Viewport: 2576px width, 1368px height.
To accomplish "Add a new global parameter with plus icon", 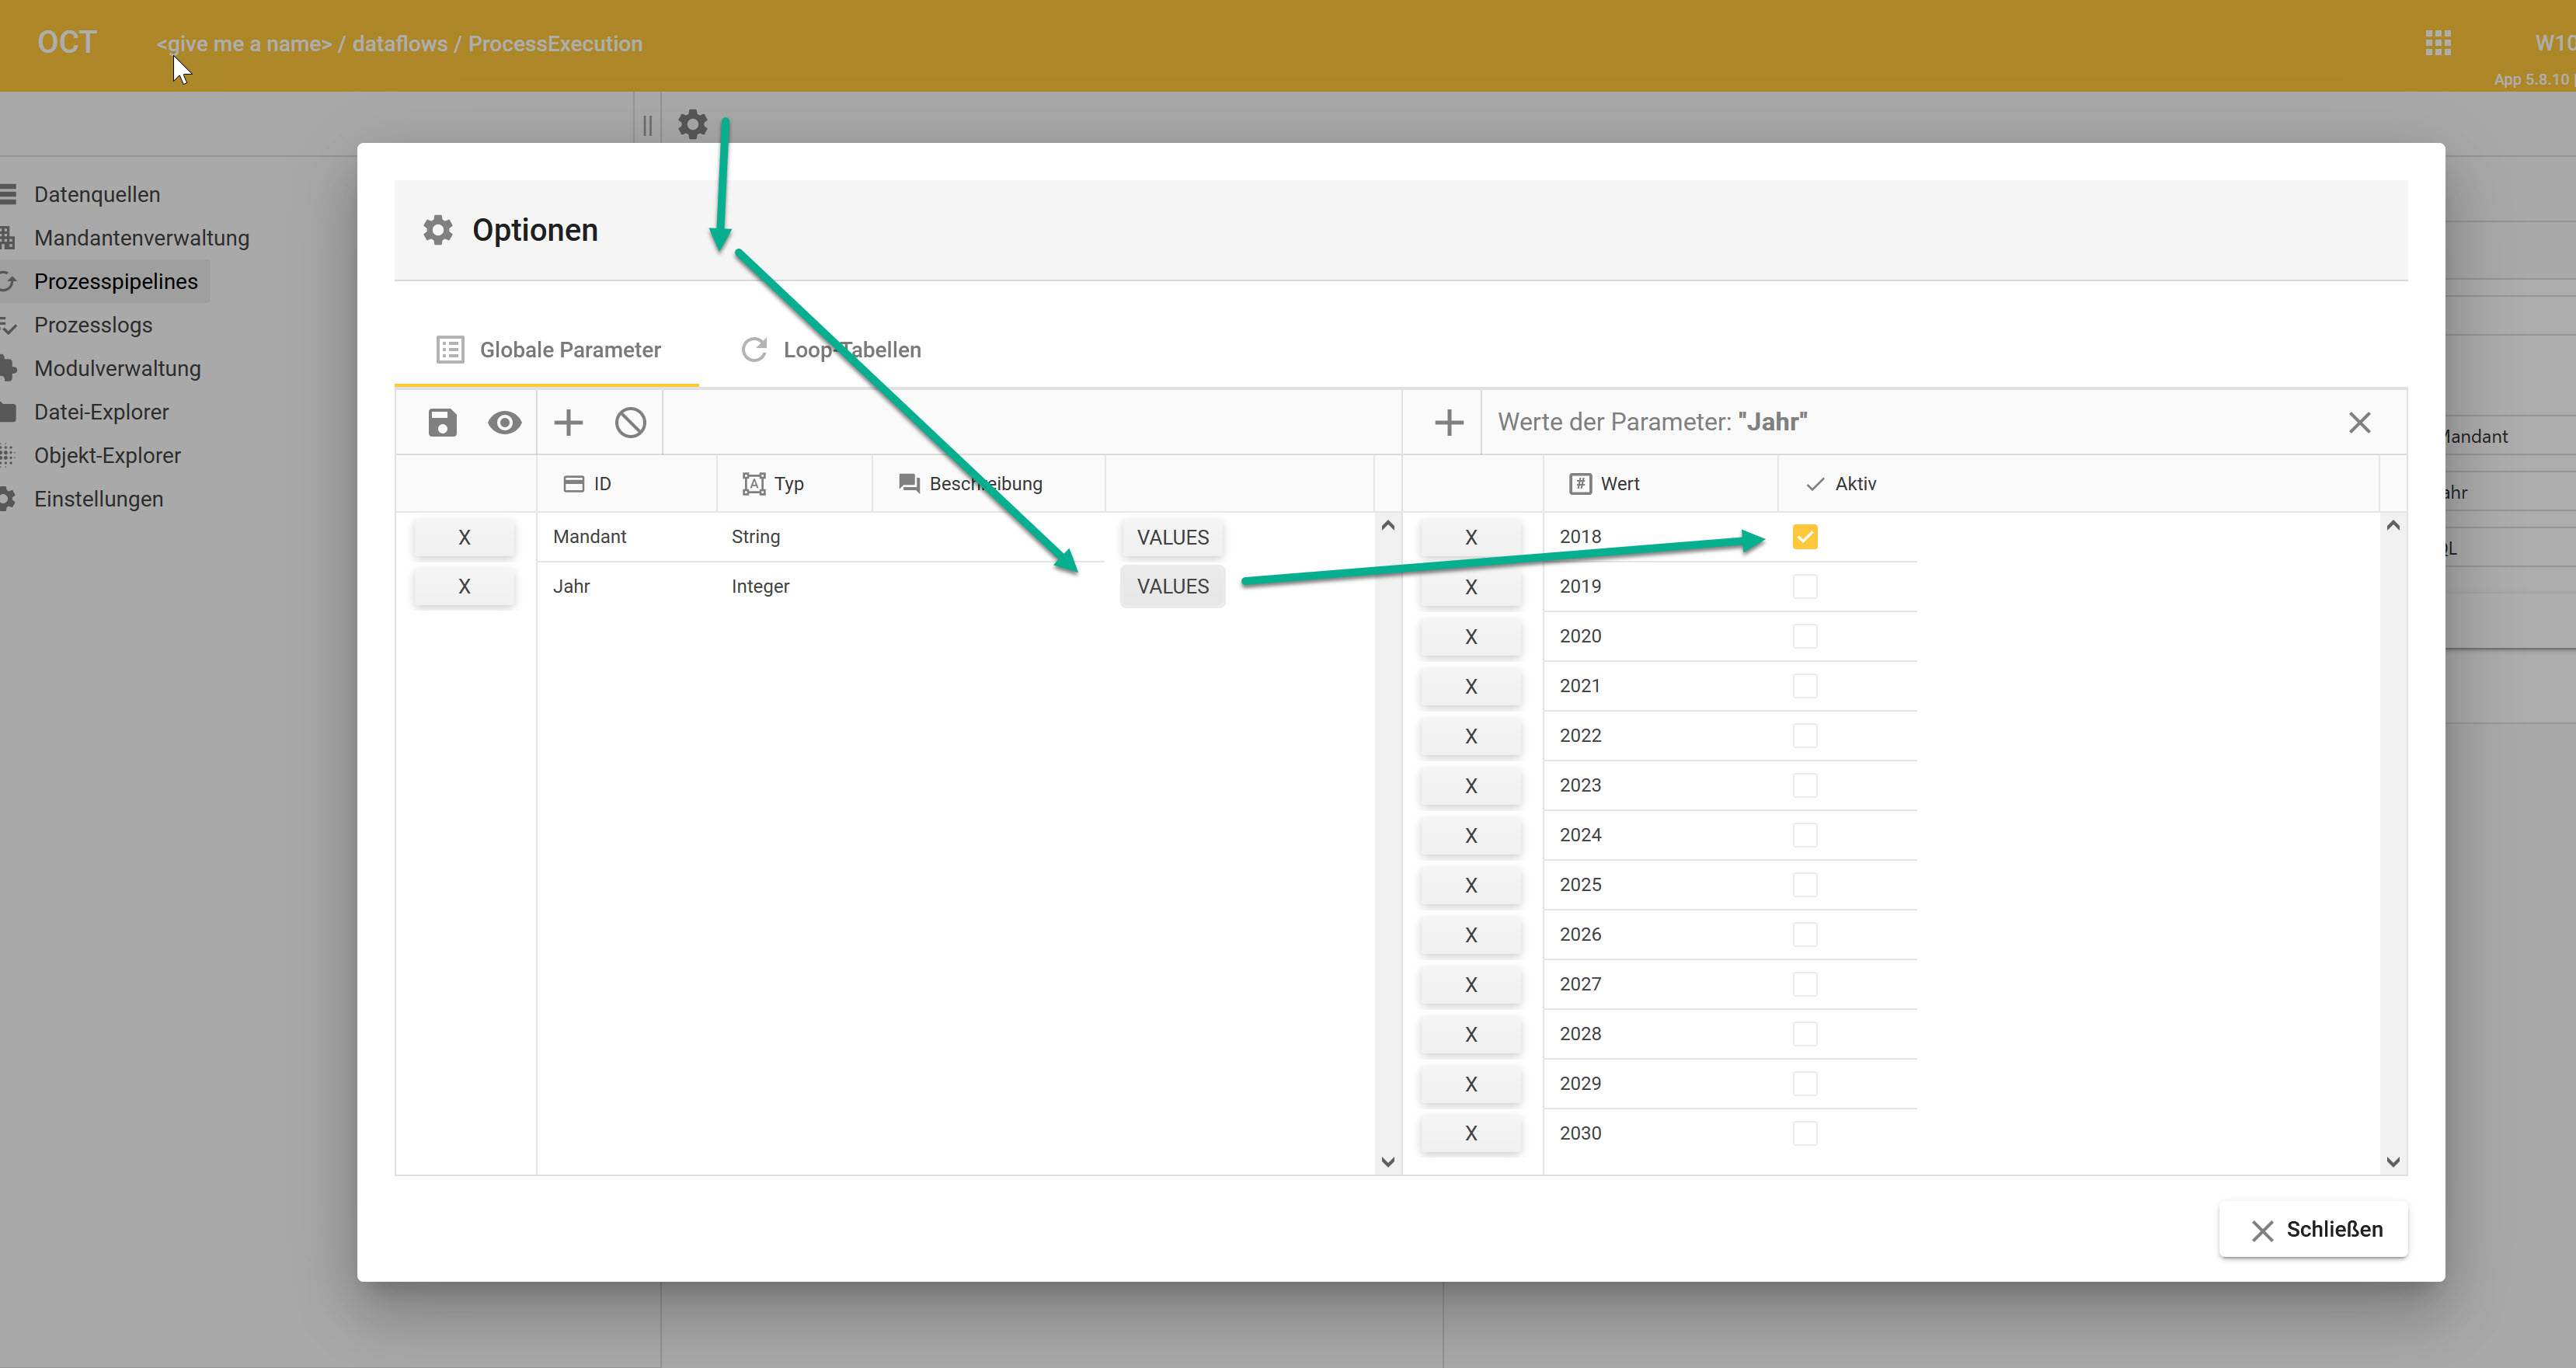I will pyautogui.click(x=568, y=423).
